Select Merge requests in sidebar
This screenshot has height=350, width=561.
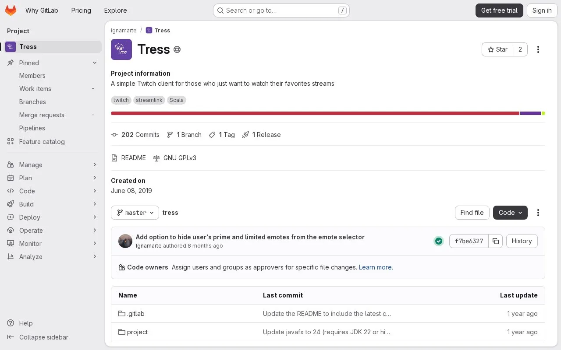[x=53, y=115]
